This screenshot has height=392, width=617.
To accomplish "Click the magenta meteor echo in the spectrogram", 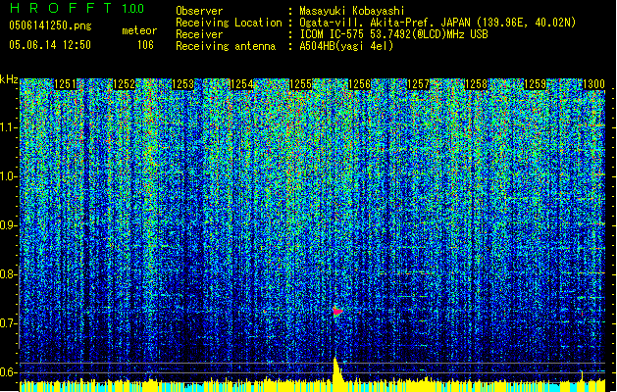I will click(337, 312).
